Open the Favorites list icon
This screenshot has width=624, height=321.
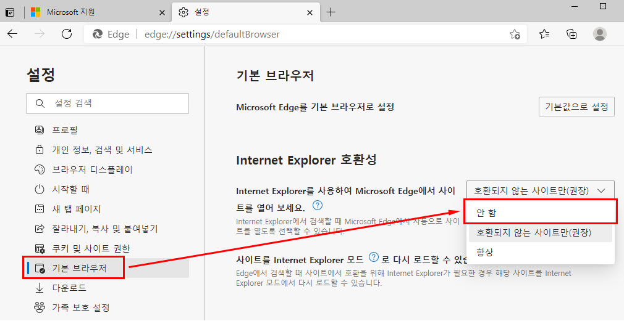tap(544, 34)
